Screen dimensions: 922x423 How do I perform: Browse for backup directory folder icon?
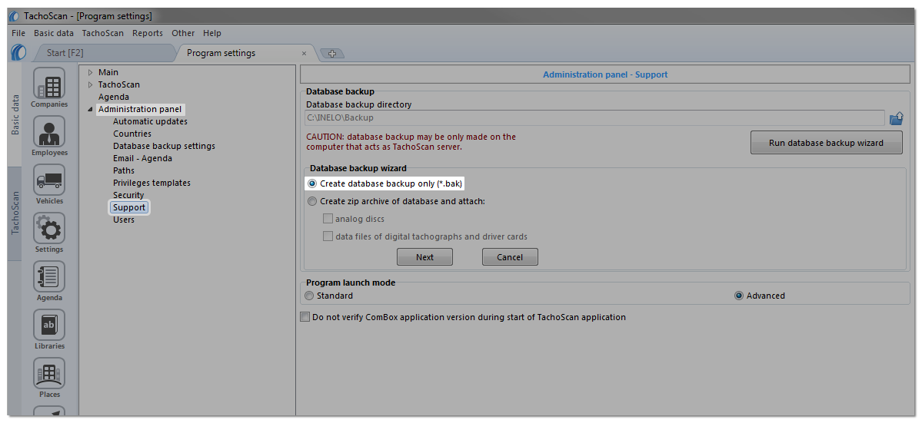[896, 118]
